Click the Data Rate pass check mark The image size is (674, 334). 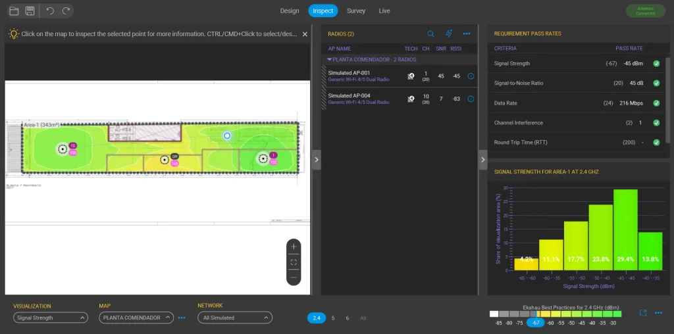pos(656,103)
